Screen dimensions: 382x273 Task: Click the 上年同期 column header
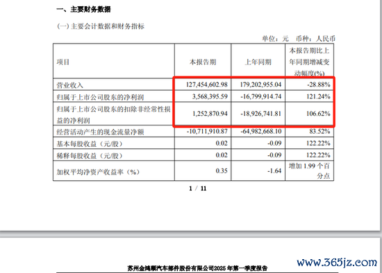(258, 62)
